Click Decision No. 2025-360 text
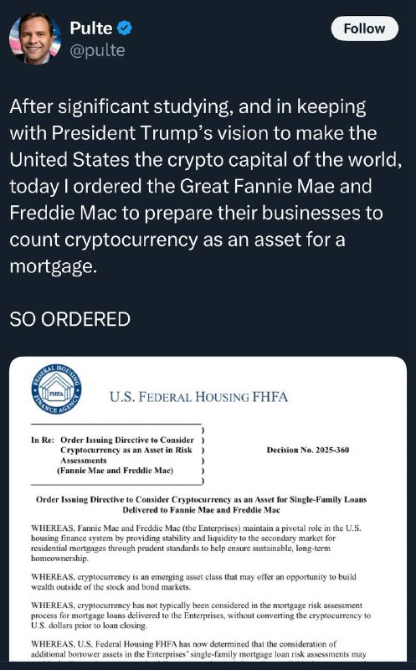This screenshot has height=670, width=416. pos(308,450)
